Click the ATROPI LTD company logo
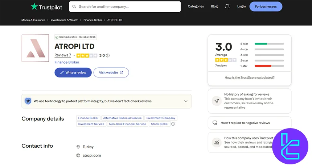 [x=35, y=48]
